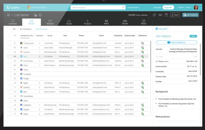Click the Search company input field

pos(98,7)
